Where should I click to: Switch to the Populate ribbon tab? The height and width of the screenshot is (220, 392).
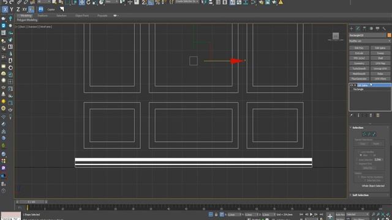(102, 16)
